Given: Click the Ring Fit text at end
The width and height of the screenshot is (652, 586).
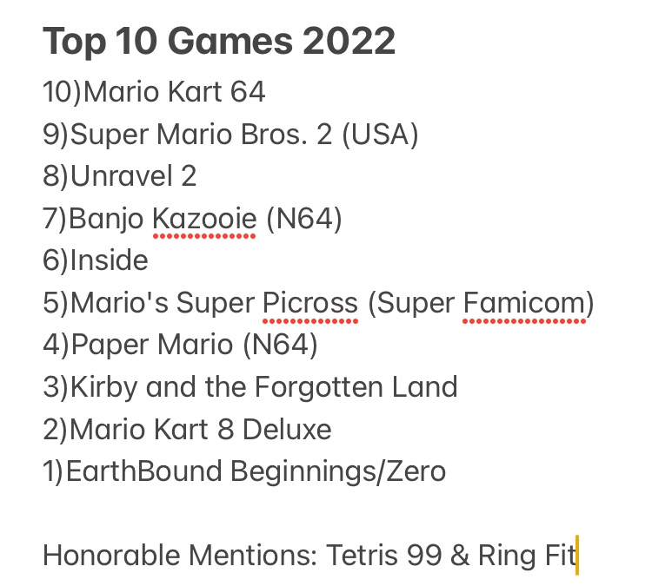Looking at the screenshot, I should 528,556.
